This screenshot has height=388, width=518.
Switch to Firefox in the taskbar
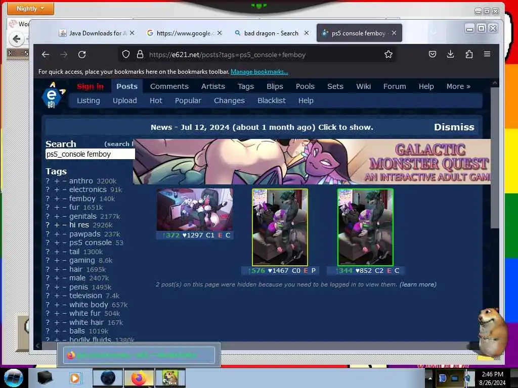click(139, 378)
